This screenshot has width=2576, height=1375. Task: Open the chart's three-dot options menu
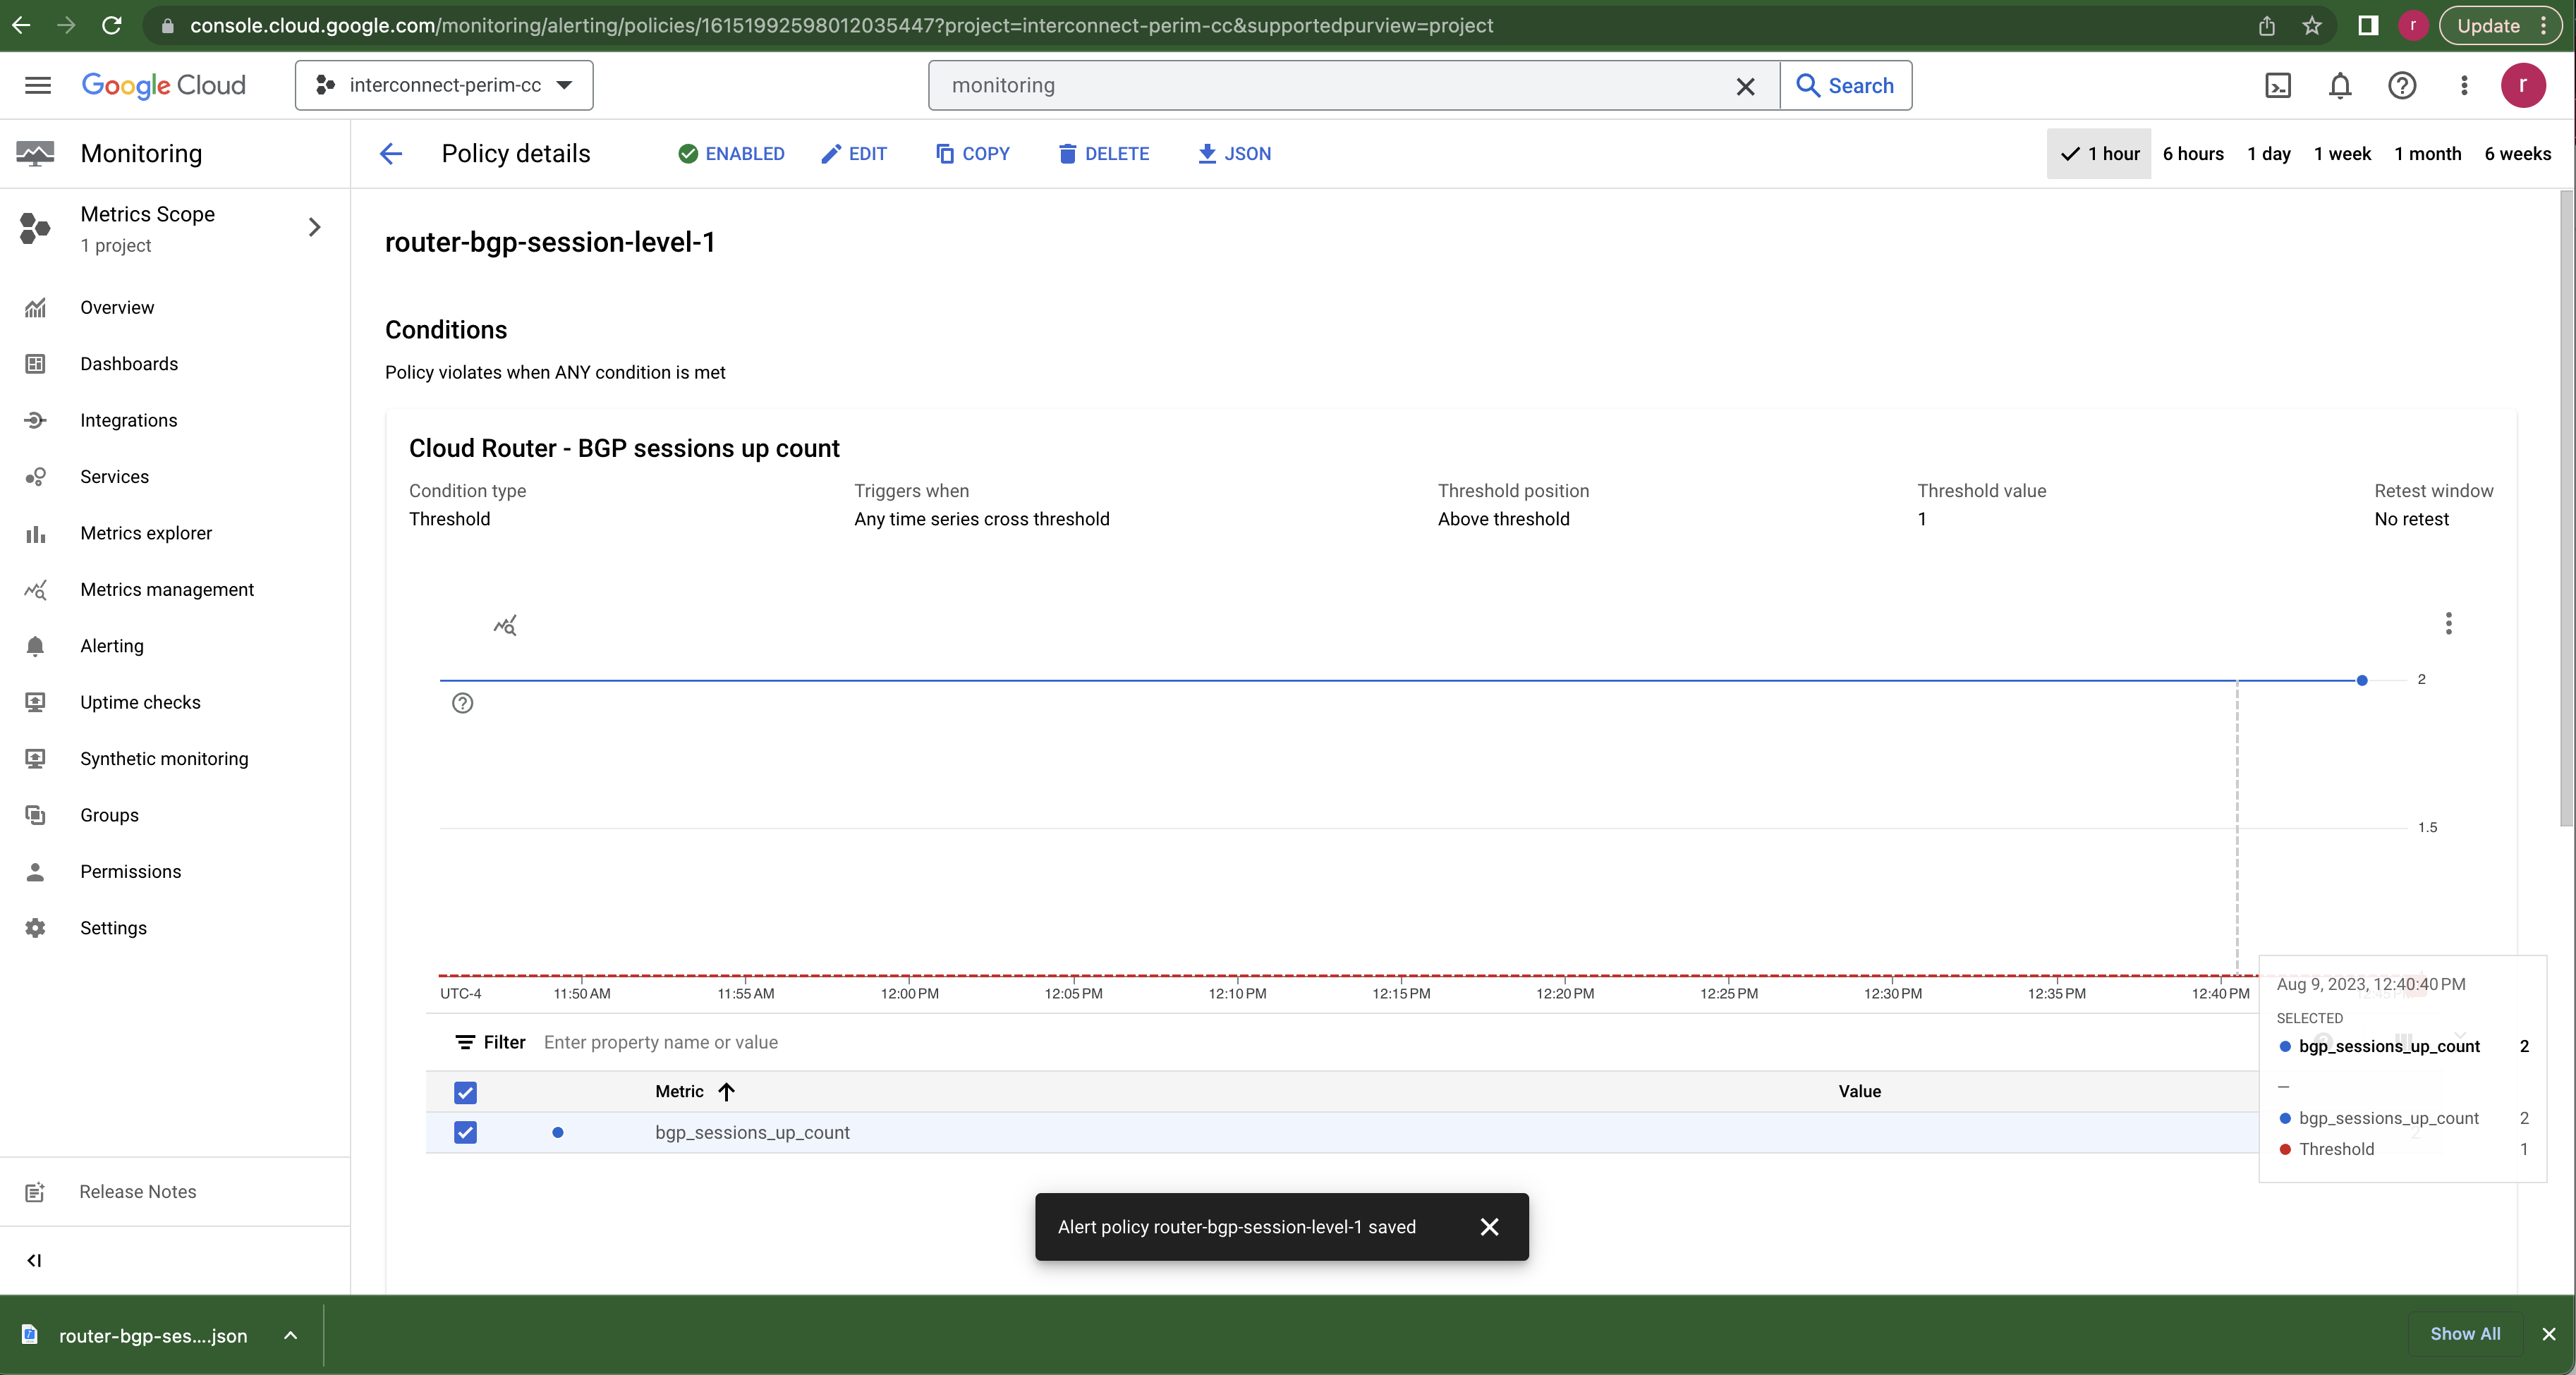(x=2449, y=623)
